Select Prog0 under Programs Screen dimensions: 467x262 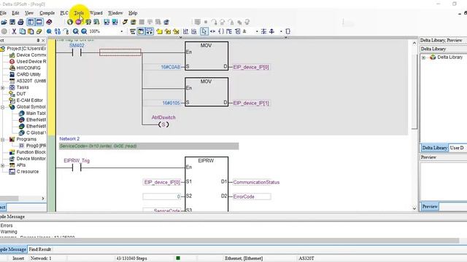coord(36,146)
